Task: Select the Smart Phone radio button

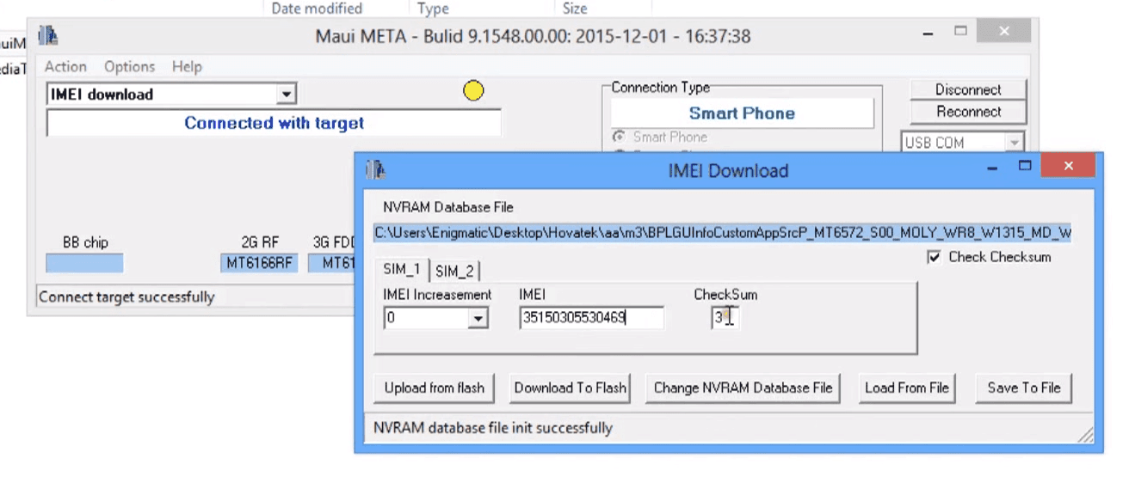Action: [x=619, y=137]
